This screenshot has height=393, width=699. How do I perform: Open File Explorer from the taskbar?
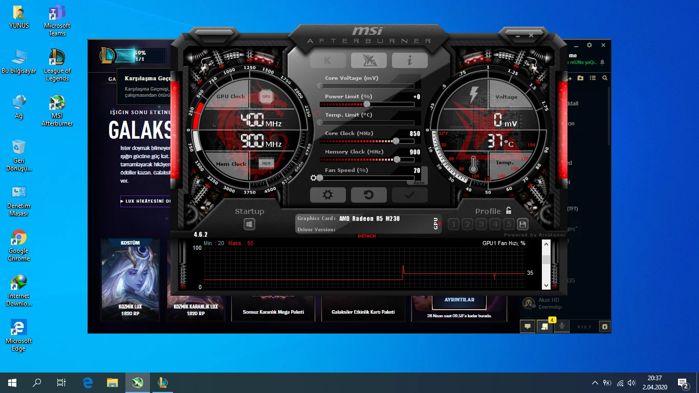point(113,383)
